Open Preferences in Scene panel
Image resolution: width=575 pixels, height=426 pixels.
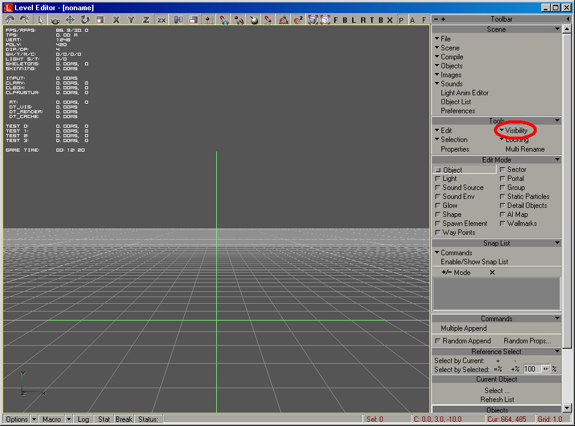458,111
